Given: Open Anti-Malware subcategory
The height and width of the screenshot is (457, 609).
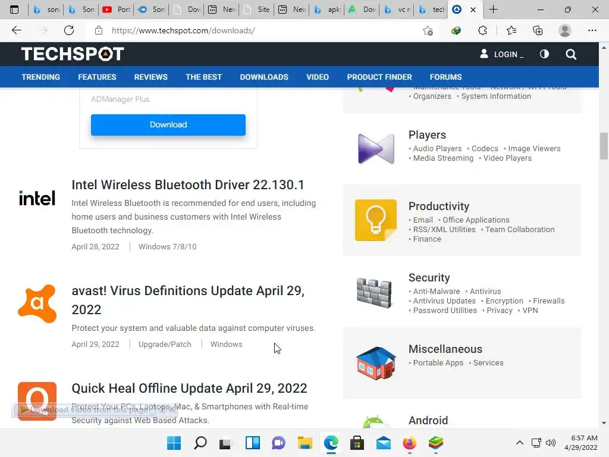Looking at the screenshot, I should coord(436,292).
